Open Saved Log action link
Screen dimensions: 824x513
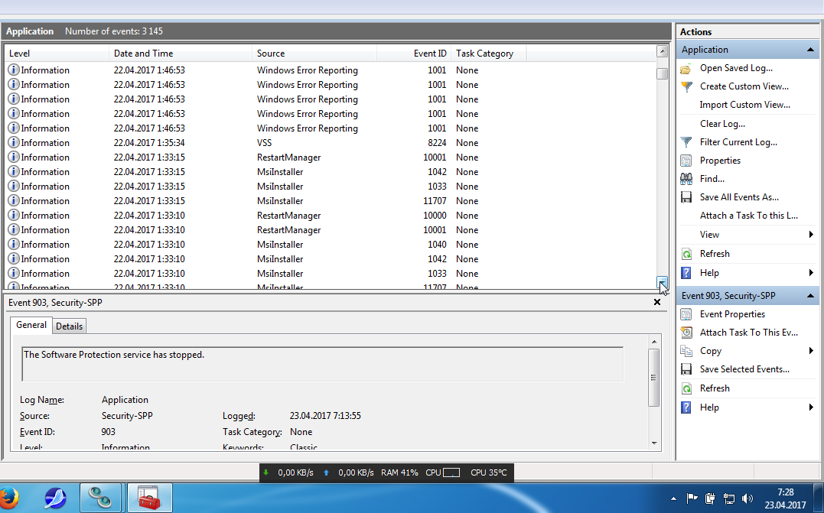[x=736, y=68]
